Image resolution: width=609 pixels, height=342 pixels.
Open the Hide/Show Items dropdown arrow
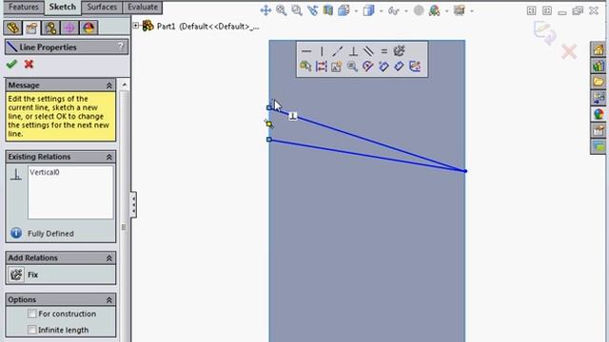pyautogui.click(x=406, y=10)
